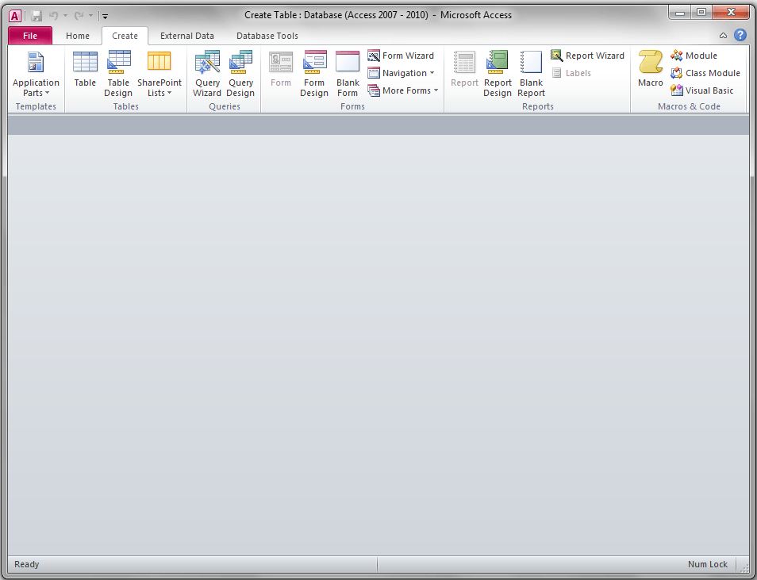This screenshot has height=580, width=757.
Task: Switch to the Home tab
Action: pos(78,36)
